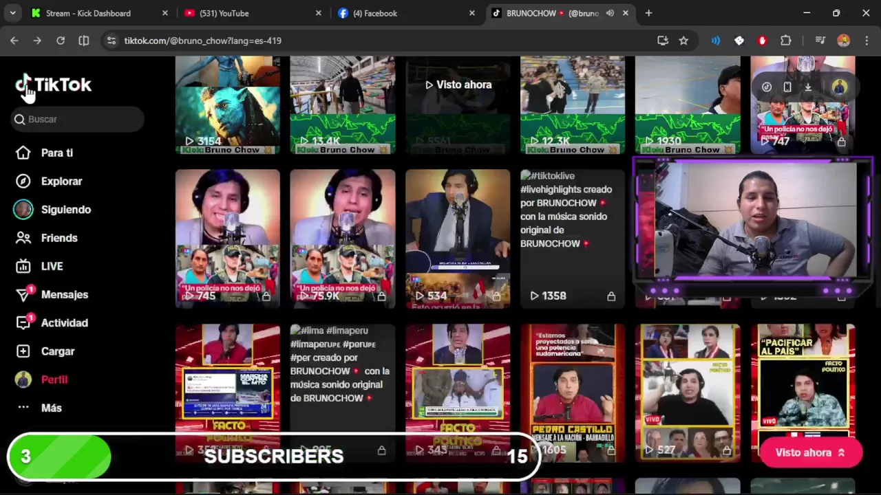The height and width of the screenshot is (495, 881).
Task: Open the Extensions puzzle icon
Action: coord(785,41)
